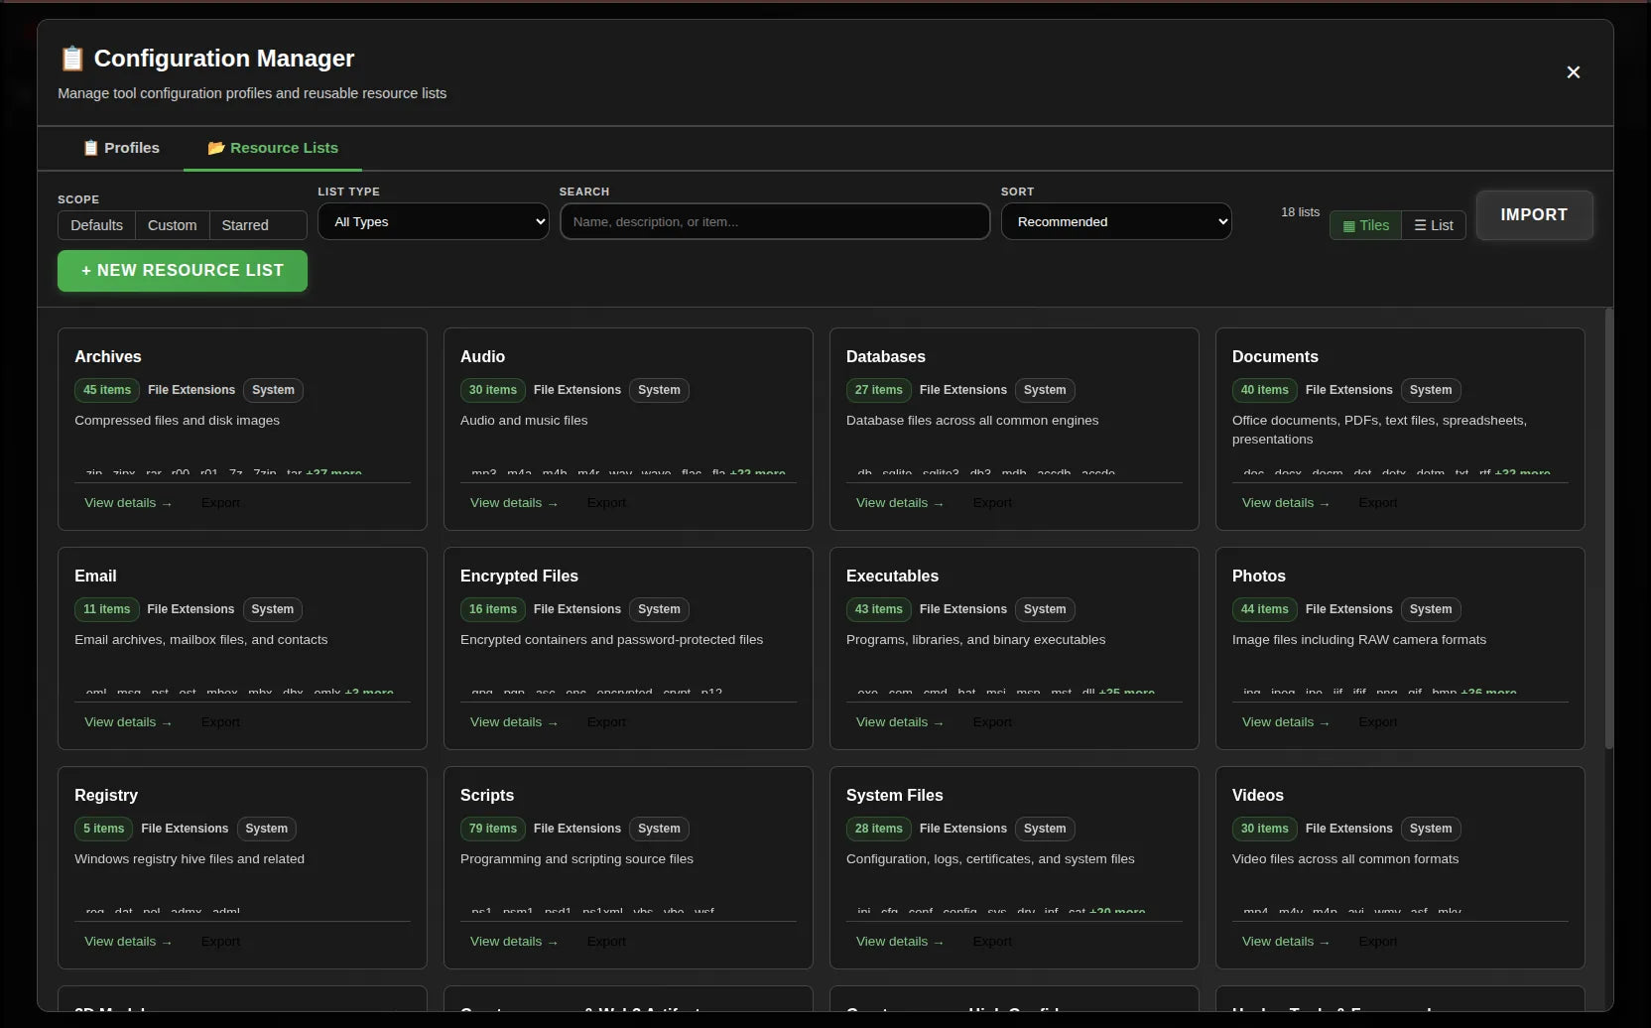Click 'Database files across all common engines' text
This screenshot has width=1651, height=1028.
point(972,421)
